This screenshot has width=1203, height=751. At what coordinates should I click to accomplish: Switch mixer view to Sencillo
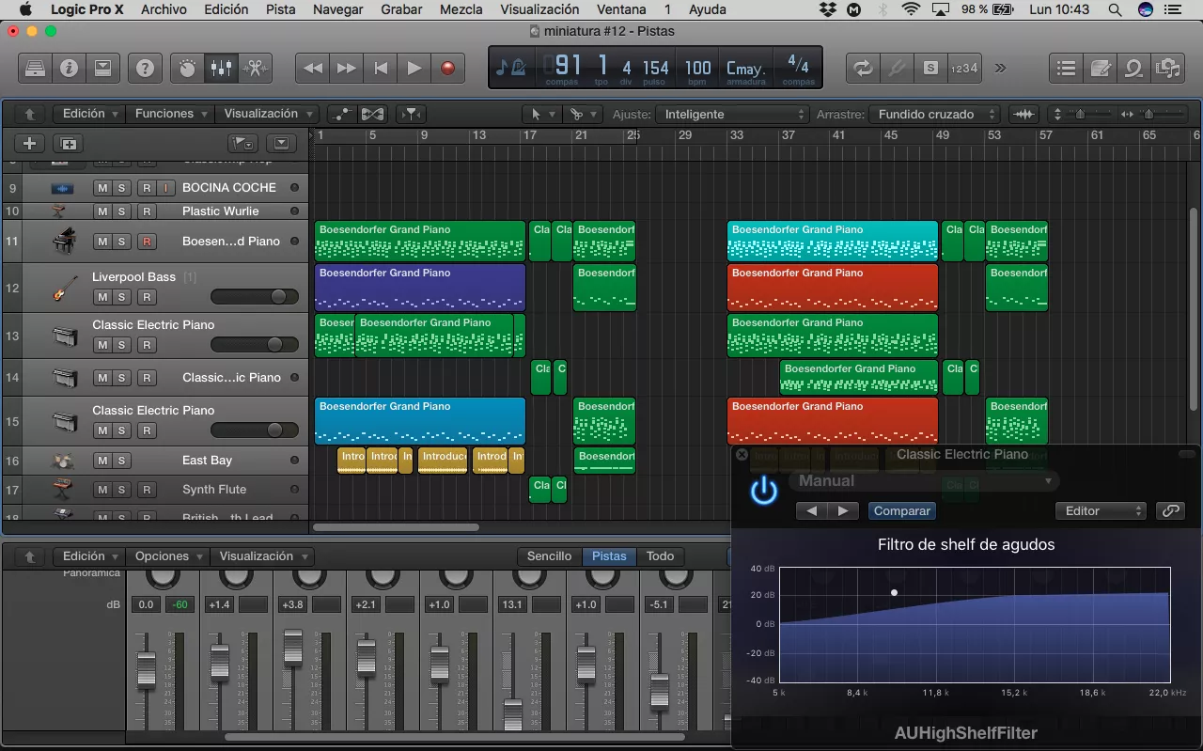coord(549,556)
